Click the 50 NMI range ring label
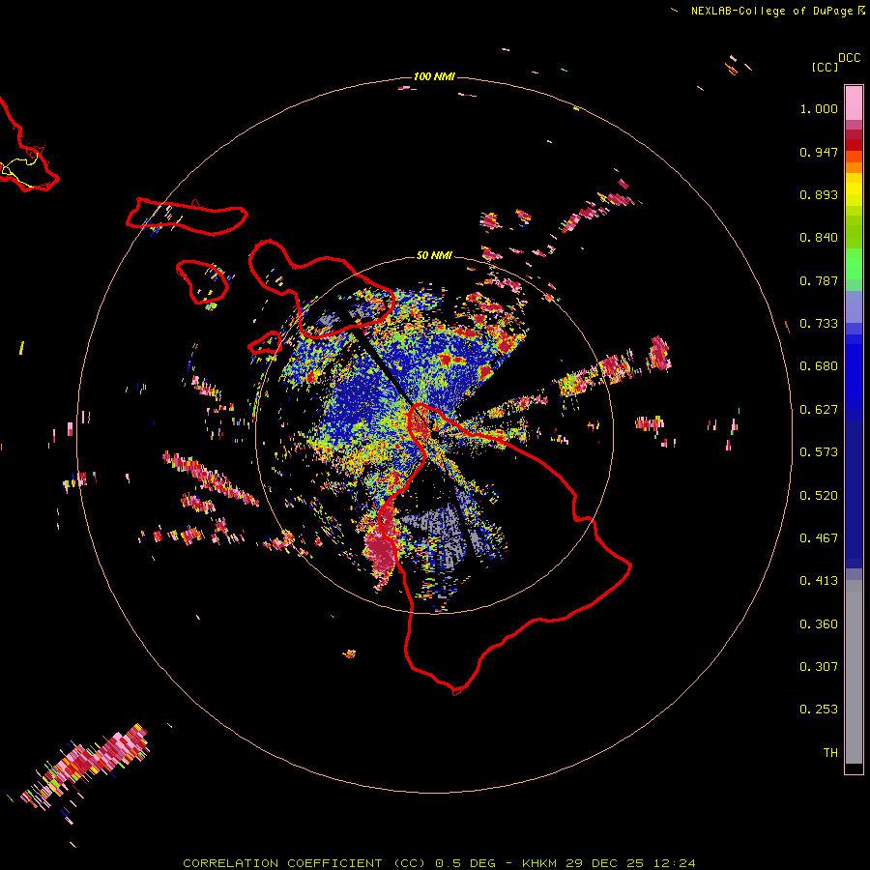This screenshot has height=870, width=870. tap(434, 255)
